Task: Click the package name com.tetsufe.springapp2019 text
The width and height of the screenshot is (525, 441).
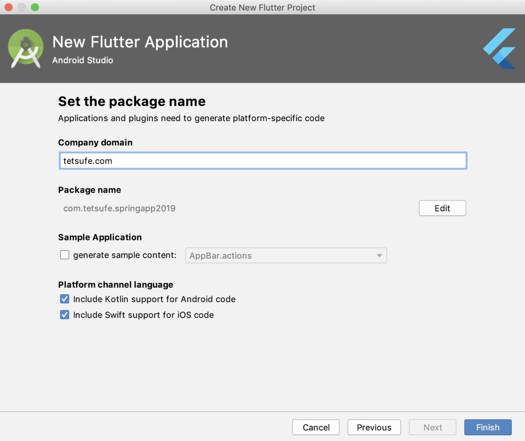Action: coord(119,208)
